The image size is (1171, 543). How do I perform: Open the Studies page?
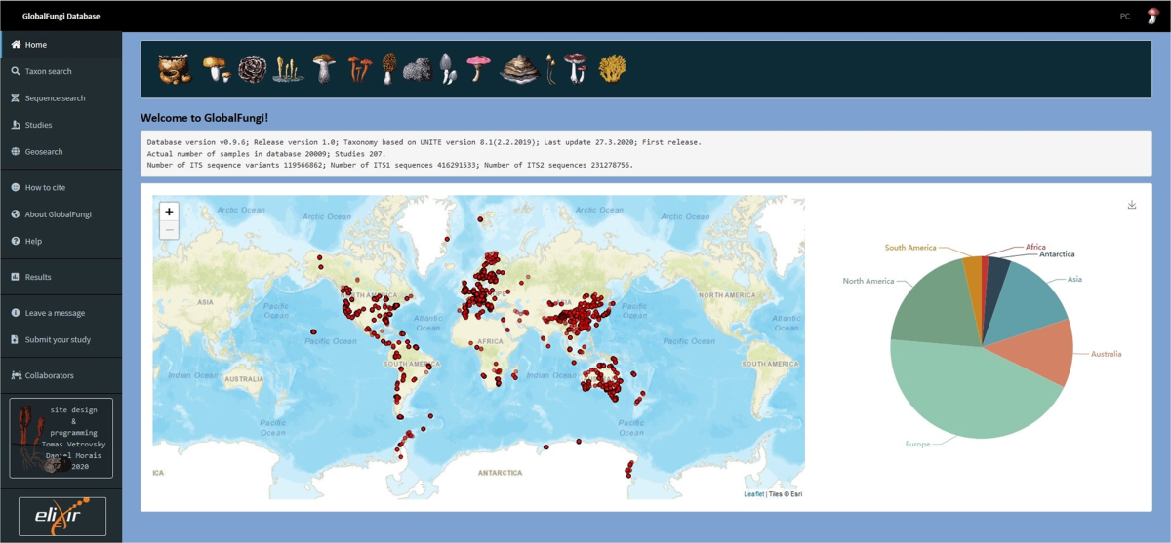pos(39,125)
